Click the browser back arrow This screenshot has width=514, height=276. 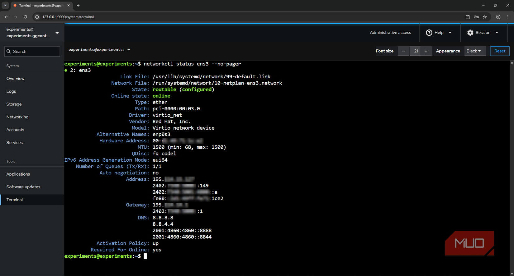coord(6,17)
